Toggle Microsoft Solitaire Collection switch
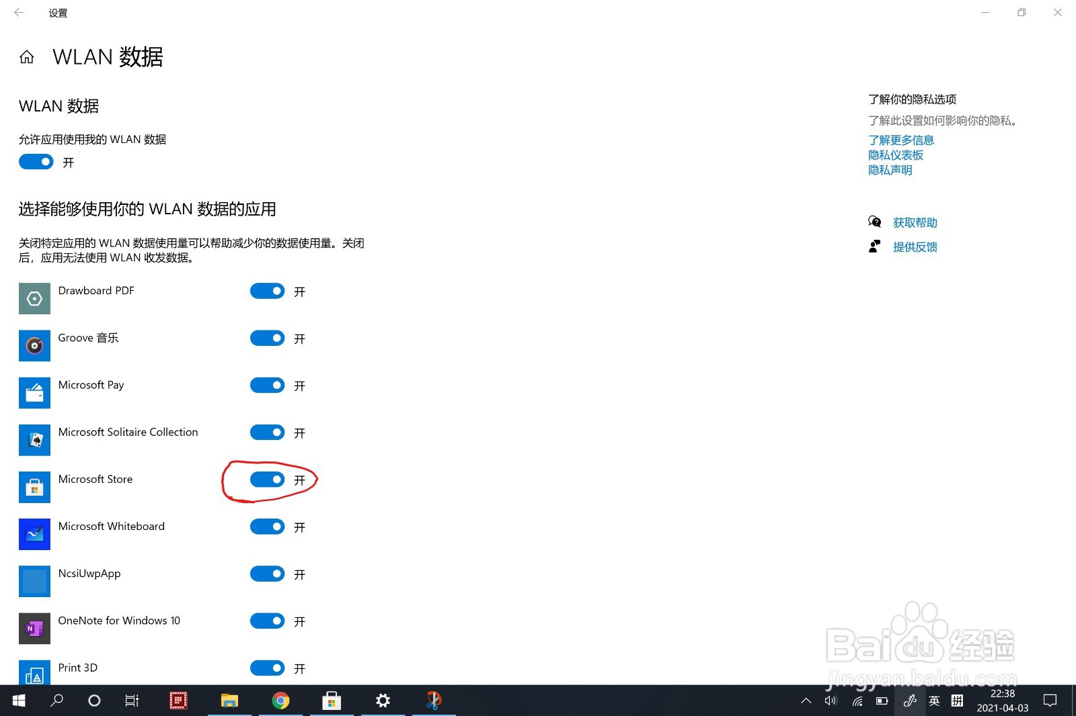 tap(268, 432)
